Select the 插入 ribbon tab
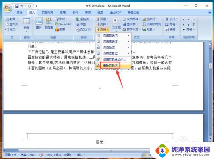214x159 pixels. click(32, 12)
